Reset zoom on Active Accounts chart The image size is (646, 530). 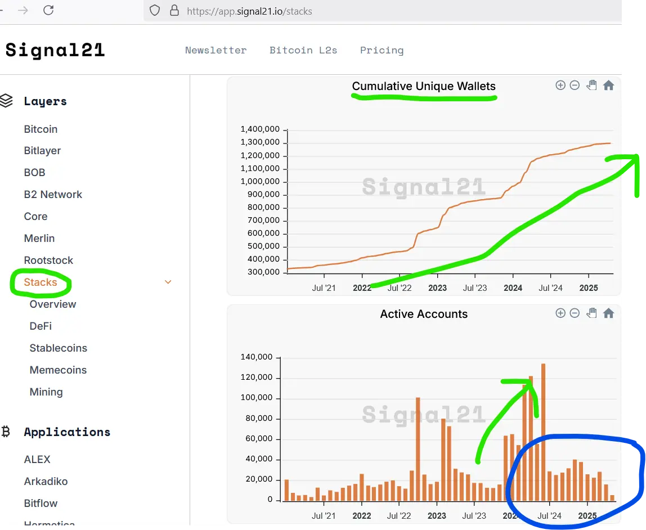(x=608, y=313)
